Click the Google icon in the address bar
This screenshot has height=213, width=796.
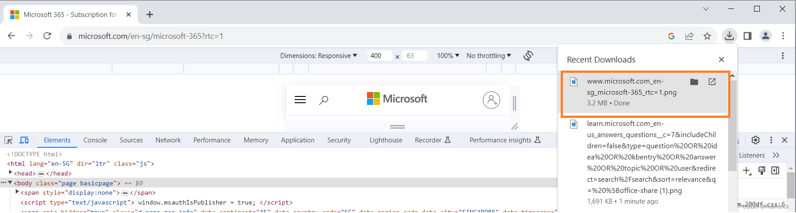coord(671,36)
